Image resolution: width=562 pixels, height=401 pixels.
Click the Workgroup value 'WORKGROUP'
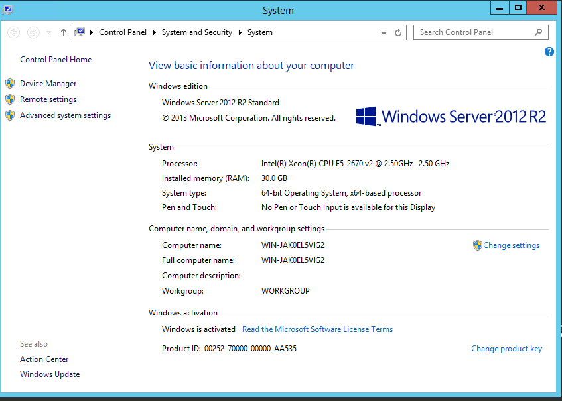point(285,291)
